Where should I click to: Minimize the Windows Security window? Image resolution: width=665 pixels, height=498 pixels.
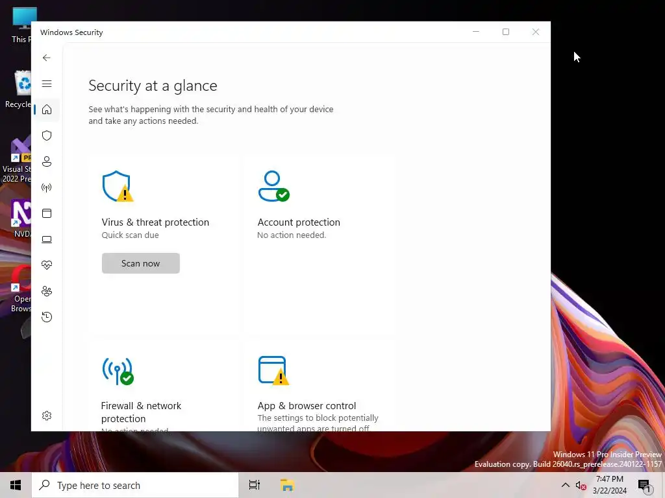pyautogui.click(x=476, y=32)
